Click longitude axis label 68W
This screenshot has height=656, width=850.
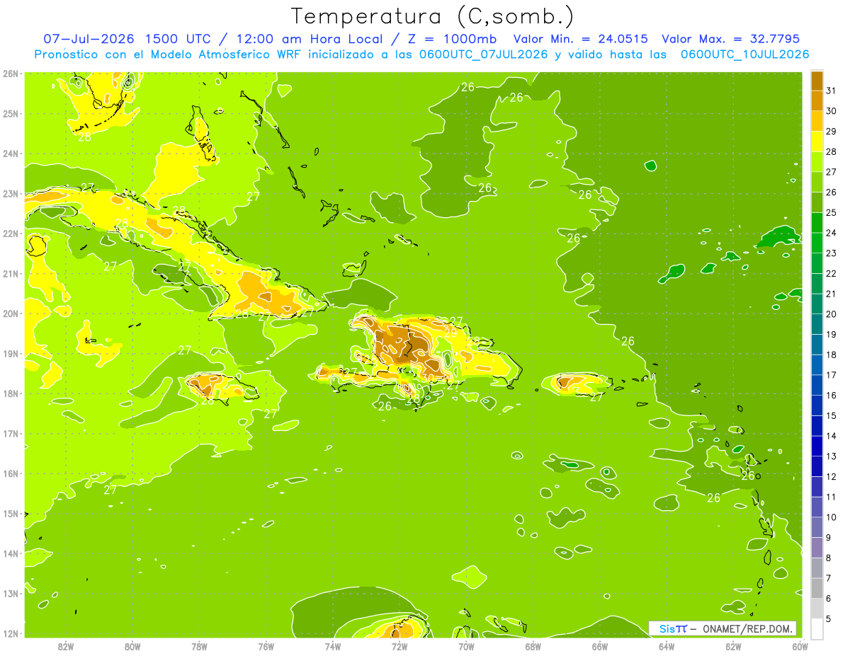(533, 646)
